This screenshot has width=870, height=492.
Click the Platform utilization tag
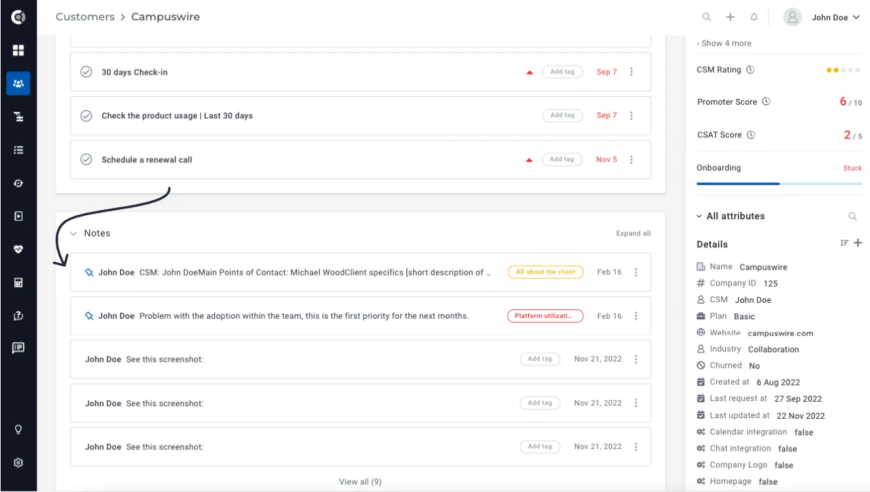coord(545,316)
